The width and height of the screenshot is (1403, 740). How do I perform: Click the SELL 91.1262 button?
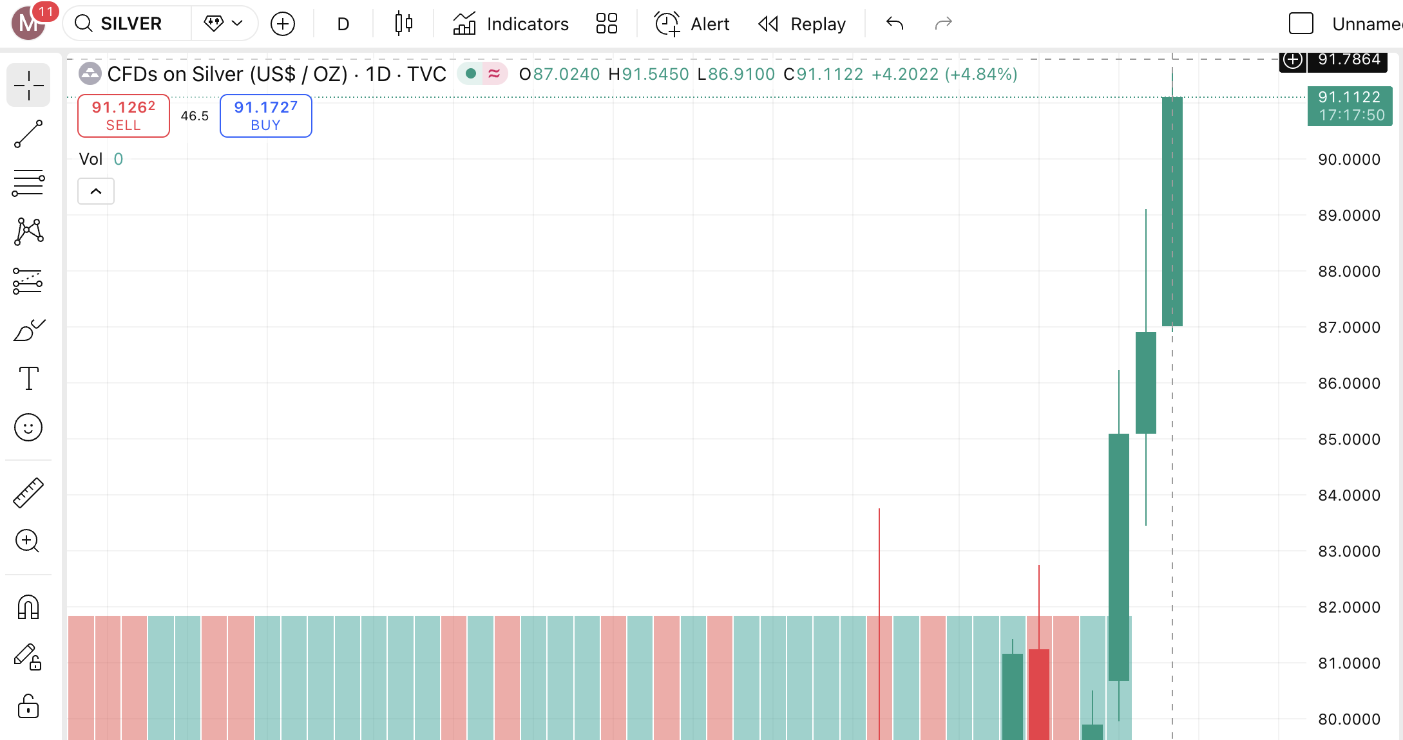(x=124, y=116)
